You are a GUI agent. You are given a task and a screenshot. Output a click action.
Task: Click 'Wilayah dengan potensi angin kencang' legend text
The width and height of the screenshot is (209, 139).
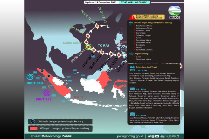61,121
